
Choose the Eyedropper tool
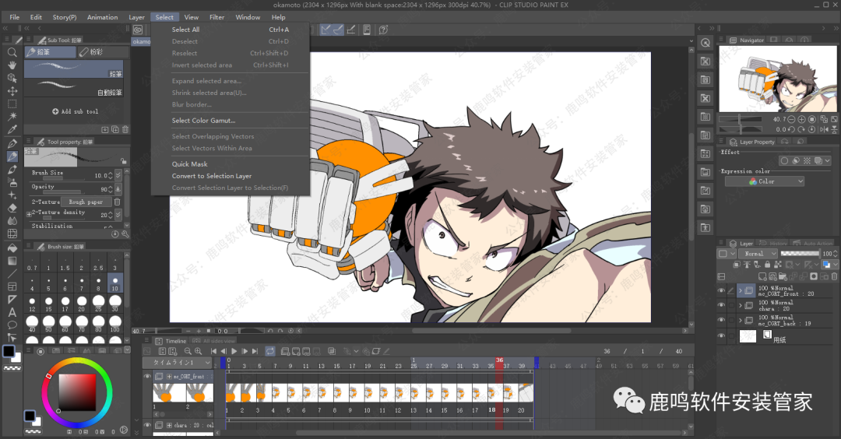[12, 129]
